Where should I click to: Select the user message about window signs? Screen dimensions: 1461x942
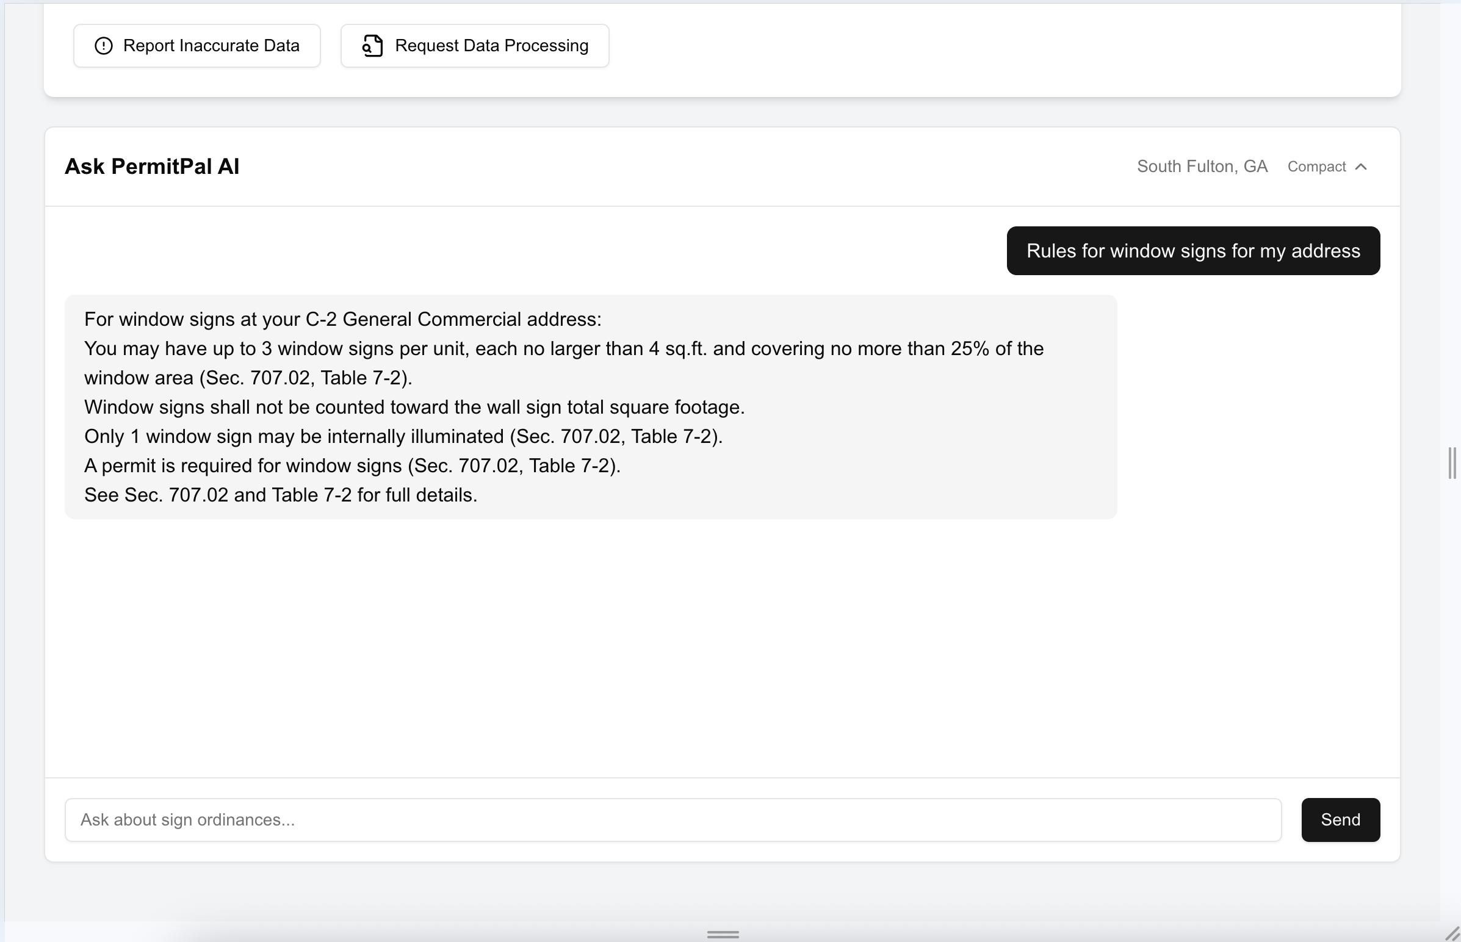(1192, 251)
